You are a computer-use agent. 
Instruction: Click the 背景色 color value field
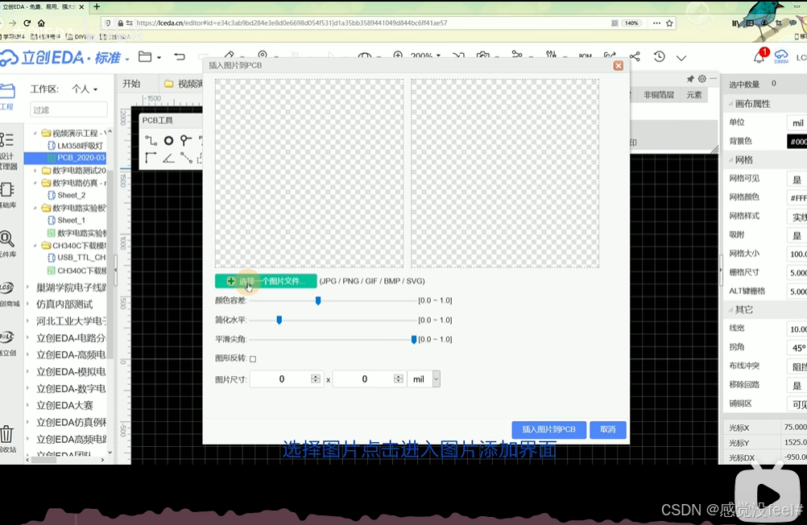point(797,142)
